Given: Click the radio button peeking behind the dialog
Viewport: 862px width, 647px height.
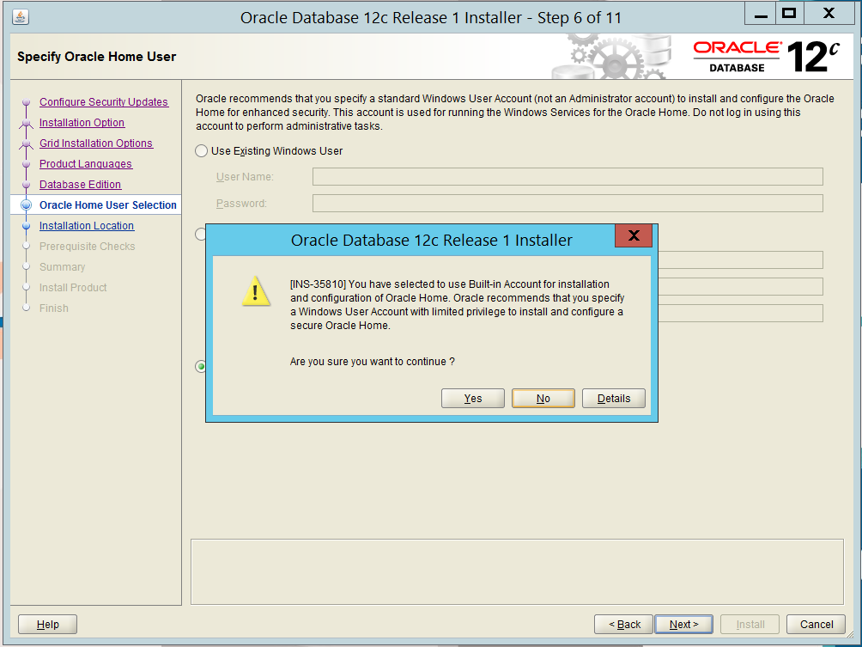Looking at the screenshot, I should tap(200, 233).
